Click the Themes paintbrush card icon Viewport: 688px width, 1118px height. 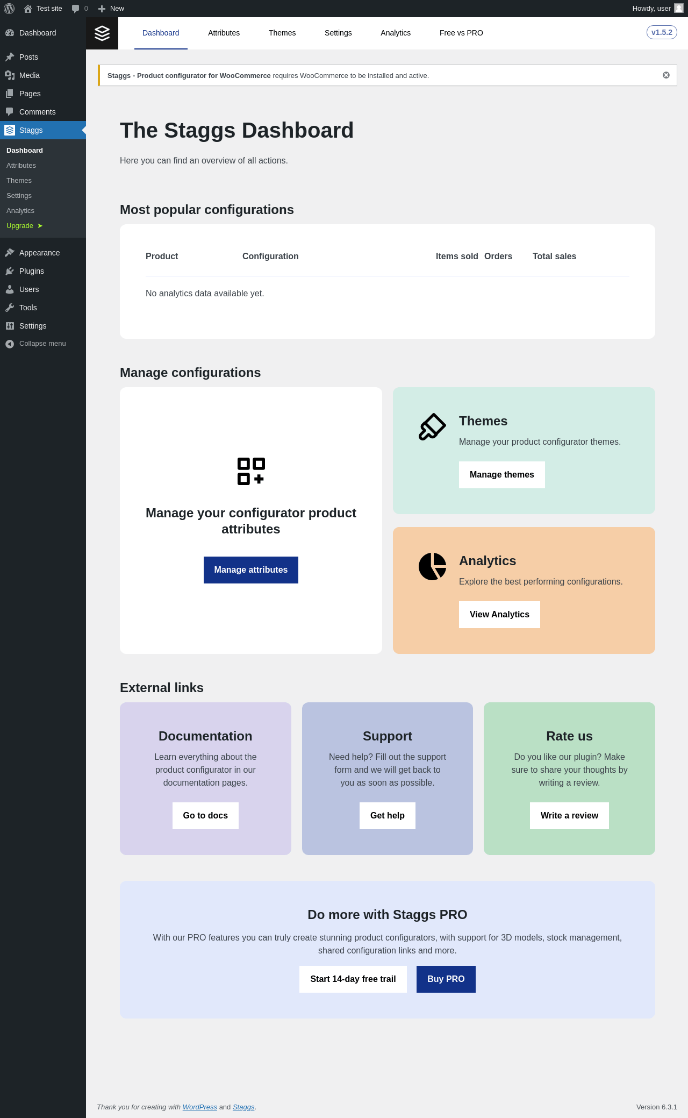[x=432, y=427]
